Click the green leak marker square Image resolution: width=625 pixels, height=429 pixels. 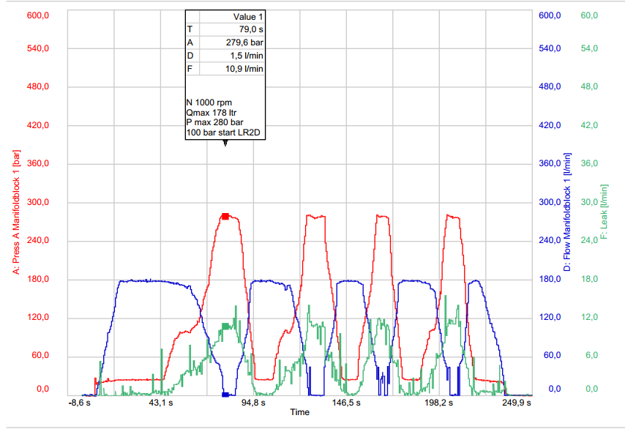coord(225,326)
